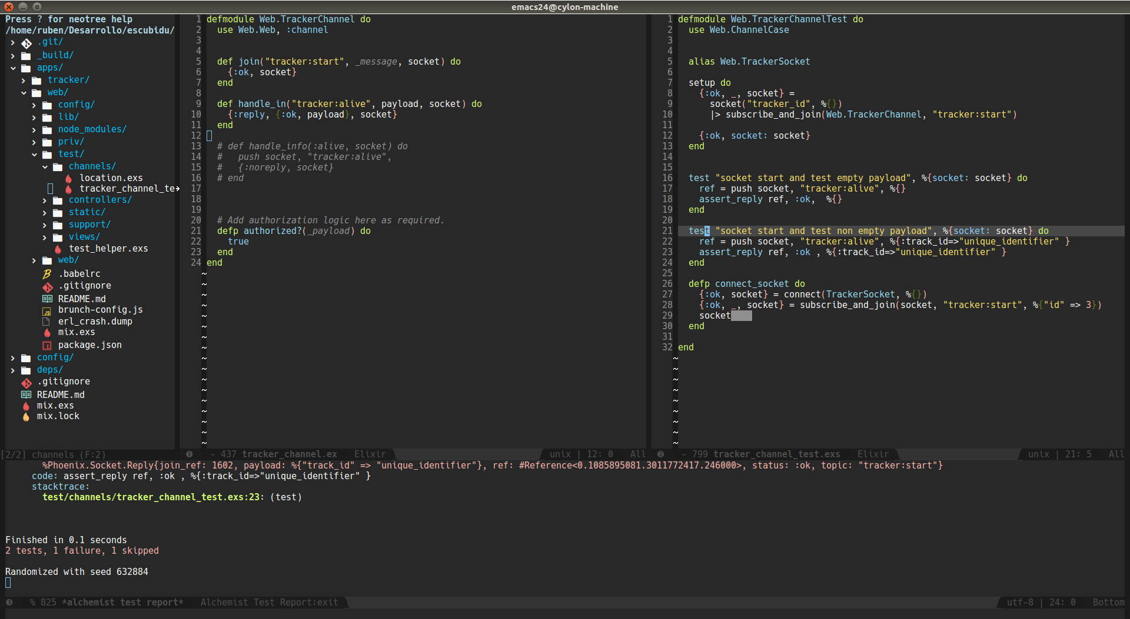Expand the root config/ folder chevron
The width and height of the screenshot is (1130, 619).
coord(12,357)
